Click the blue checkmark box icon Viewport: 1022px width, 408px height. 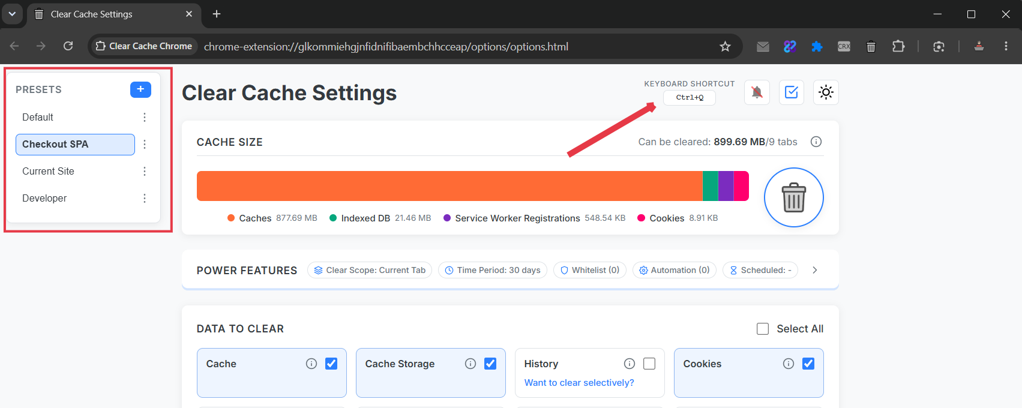[792, 92]
